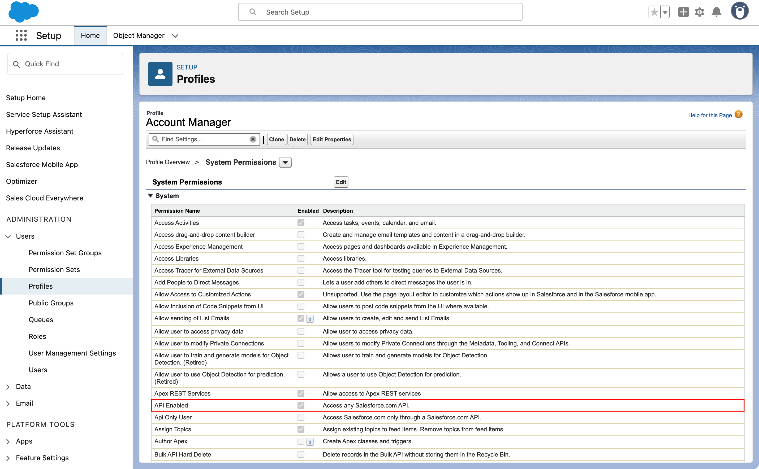This screenshot has height=469, width=759.
Task: Toggle the Access Activities checkbox
Action: coord(301,223)
